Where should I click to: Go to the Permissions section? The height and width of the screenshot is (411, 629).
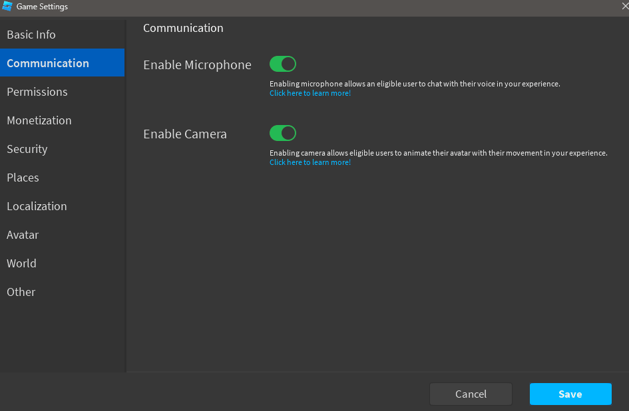62,92
